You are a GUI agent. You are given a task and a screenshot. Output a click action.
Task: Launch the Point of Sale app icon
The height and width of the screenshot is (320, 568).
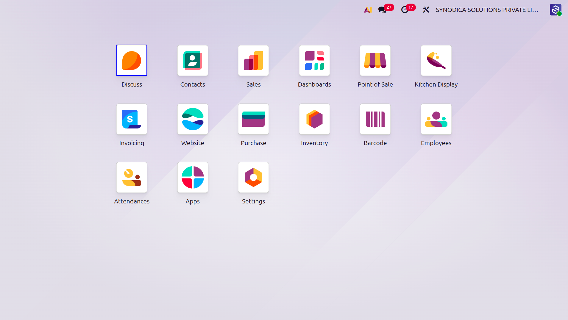coord(375,60)
